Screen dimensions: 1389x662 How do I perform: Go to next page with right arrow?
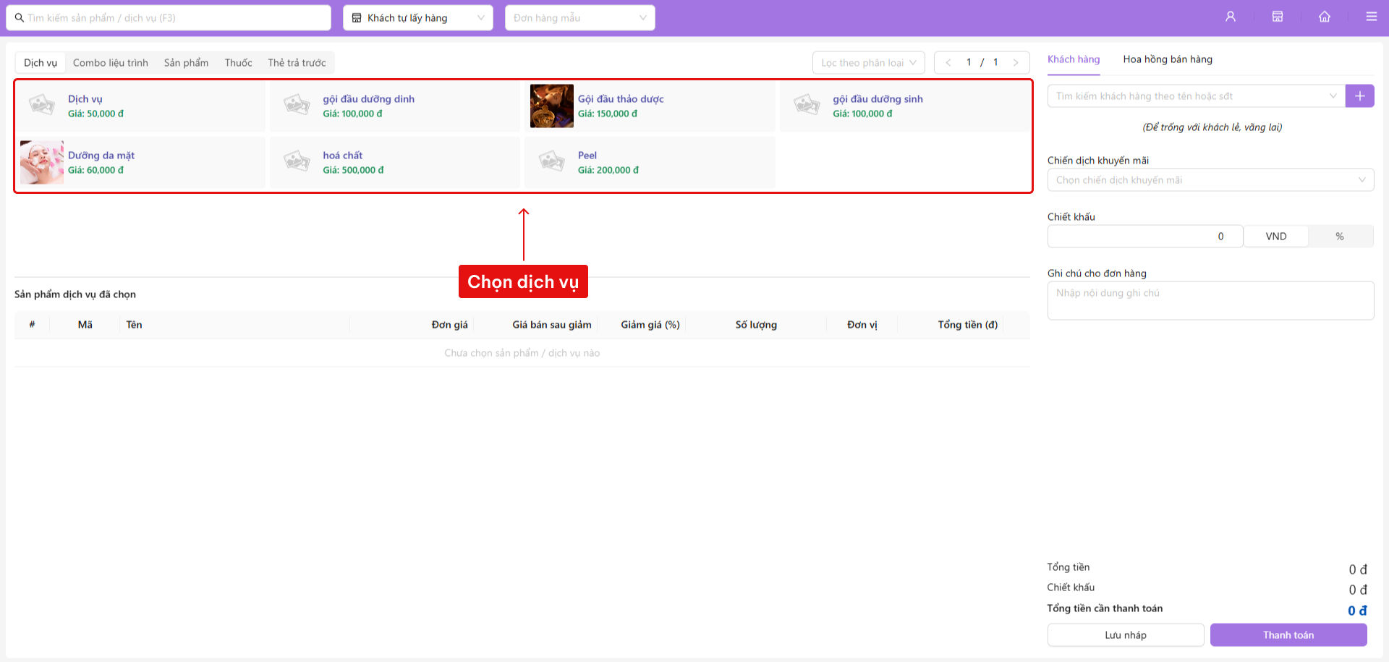coord(1016,62)
